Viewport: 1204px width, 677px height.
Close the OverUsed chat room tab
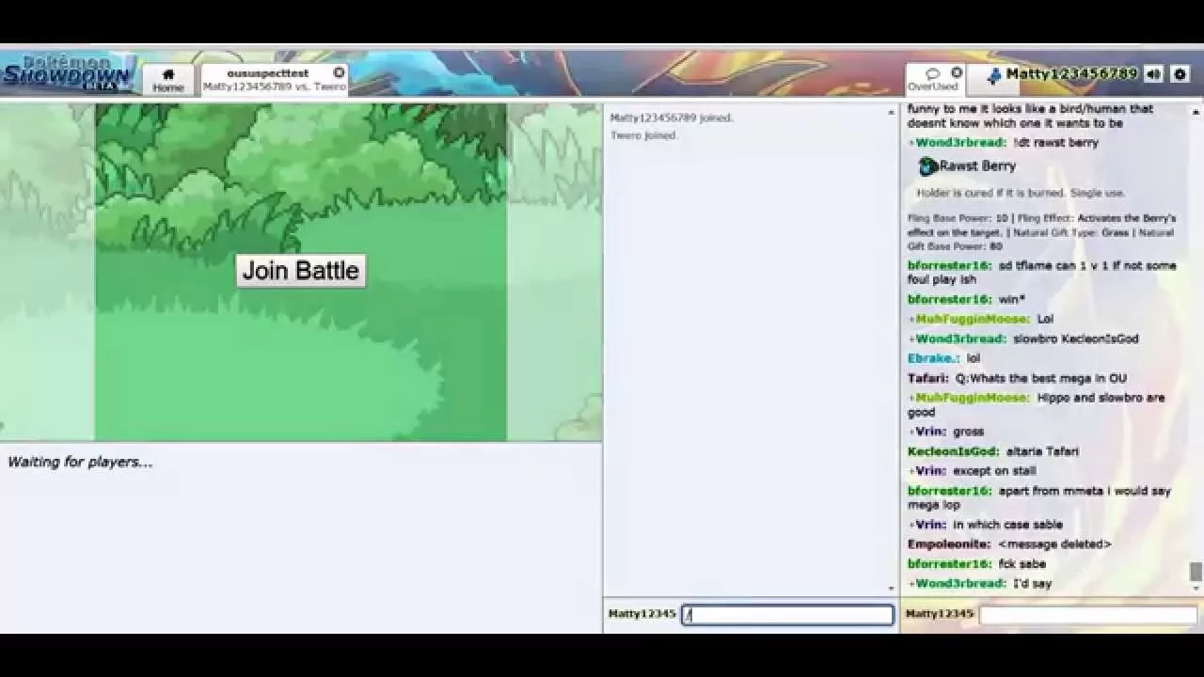coord(957,72)
